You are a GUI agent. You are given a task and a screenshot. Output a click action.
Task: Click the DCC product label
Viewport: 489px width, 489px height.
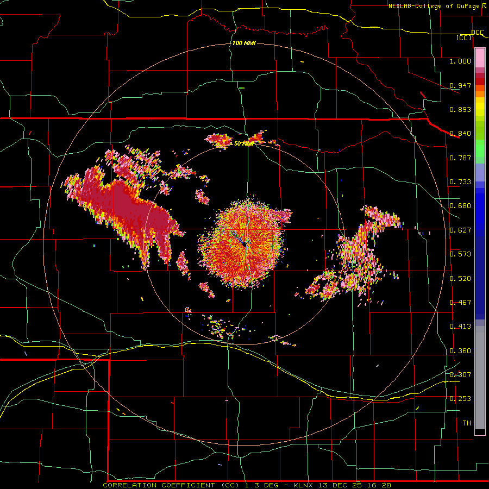point(477,33)
